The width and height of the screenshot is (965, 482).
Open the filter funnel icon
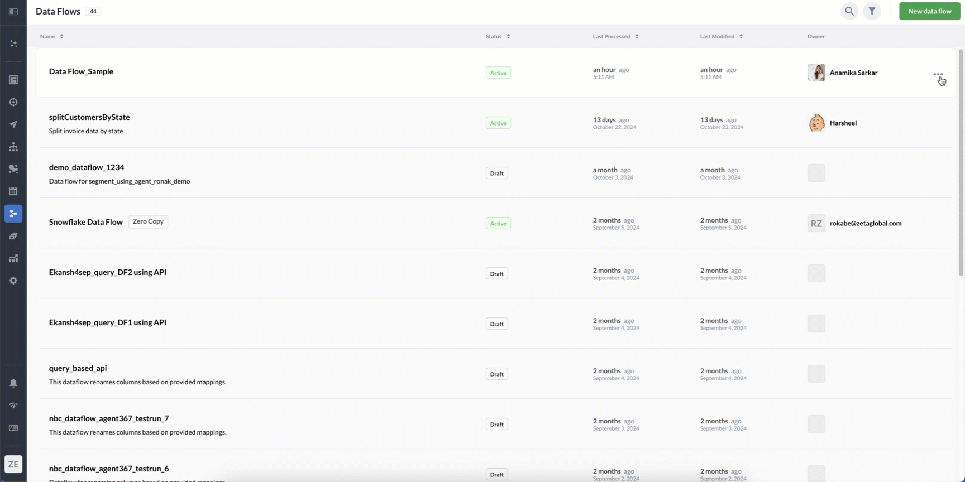coord(872,11)
